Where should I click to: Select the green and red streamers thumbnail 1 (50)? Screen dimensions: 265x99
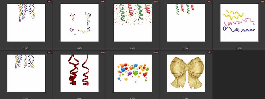coord(186,23)
